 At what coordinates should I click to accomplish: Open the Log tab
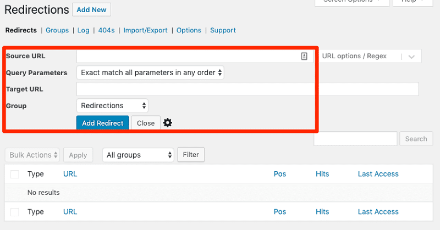pos(83,30)
